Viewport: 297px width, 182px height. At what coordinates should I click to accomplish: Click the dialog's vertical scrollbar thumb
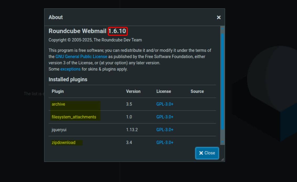point(222,81)
